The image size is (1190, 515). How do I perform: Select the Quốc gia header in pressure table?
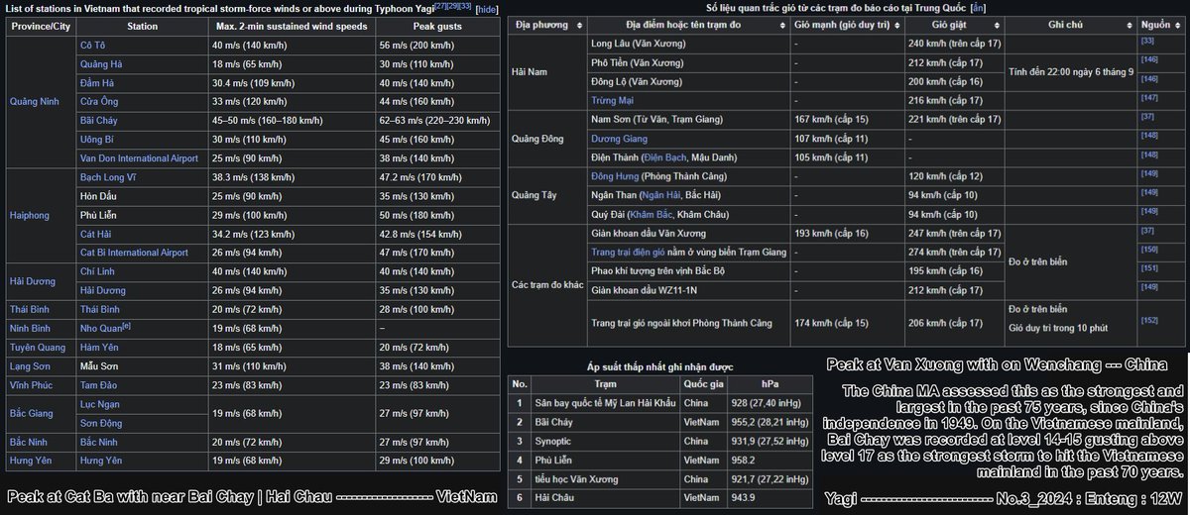click(703, 383)
